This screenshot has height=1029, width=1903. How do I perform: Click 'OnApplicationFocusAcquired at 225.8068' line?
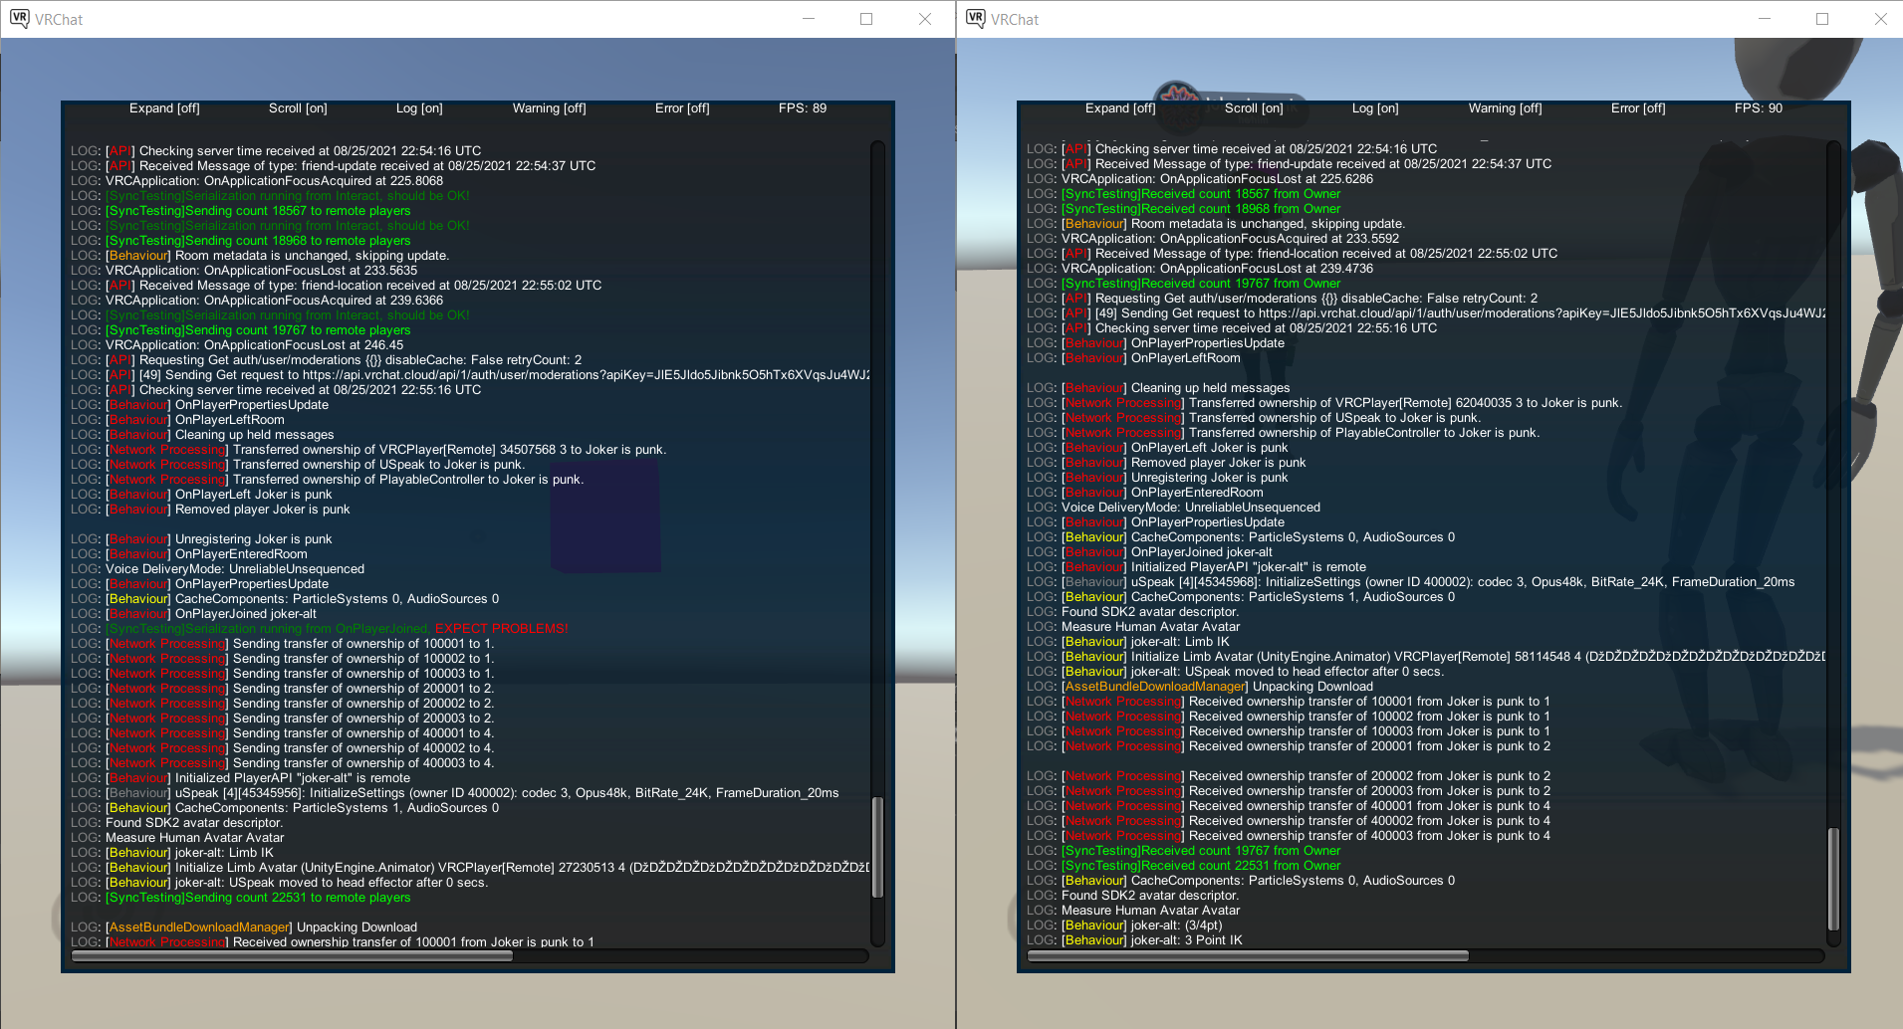pos(256,181)
